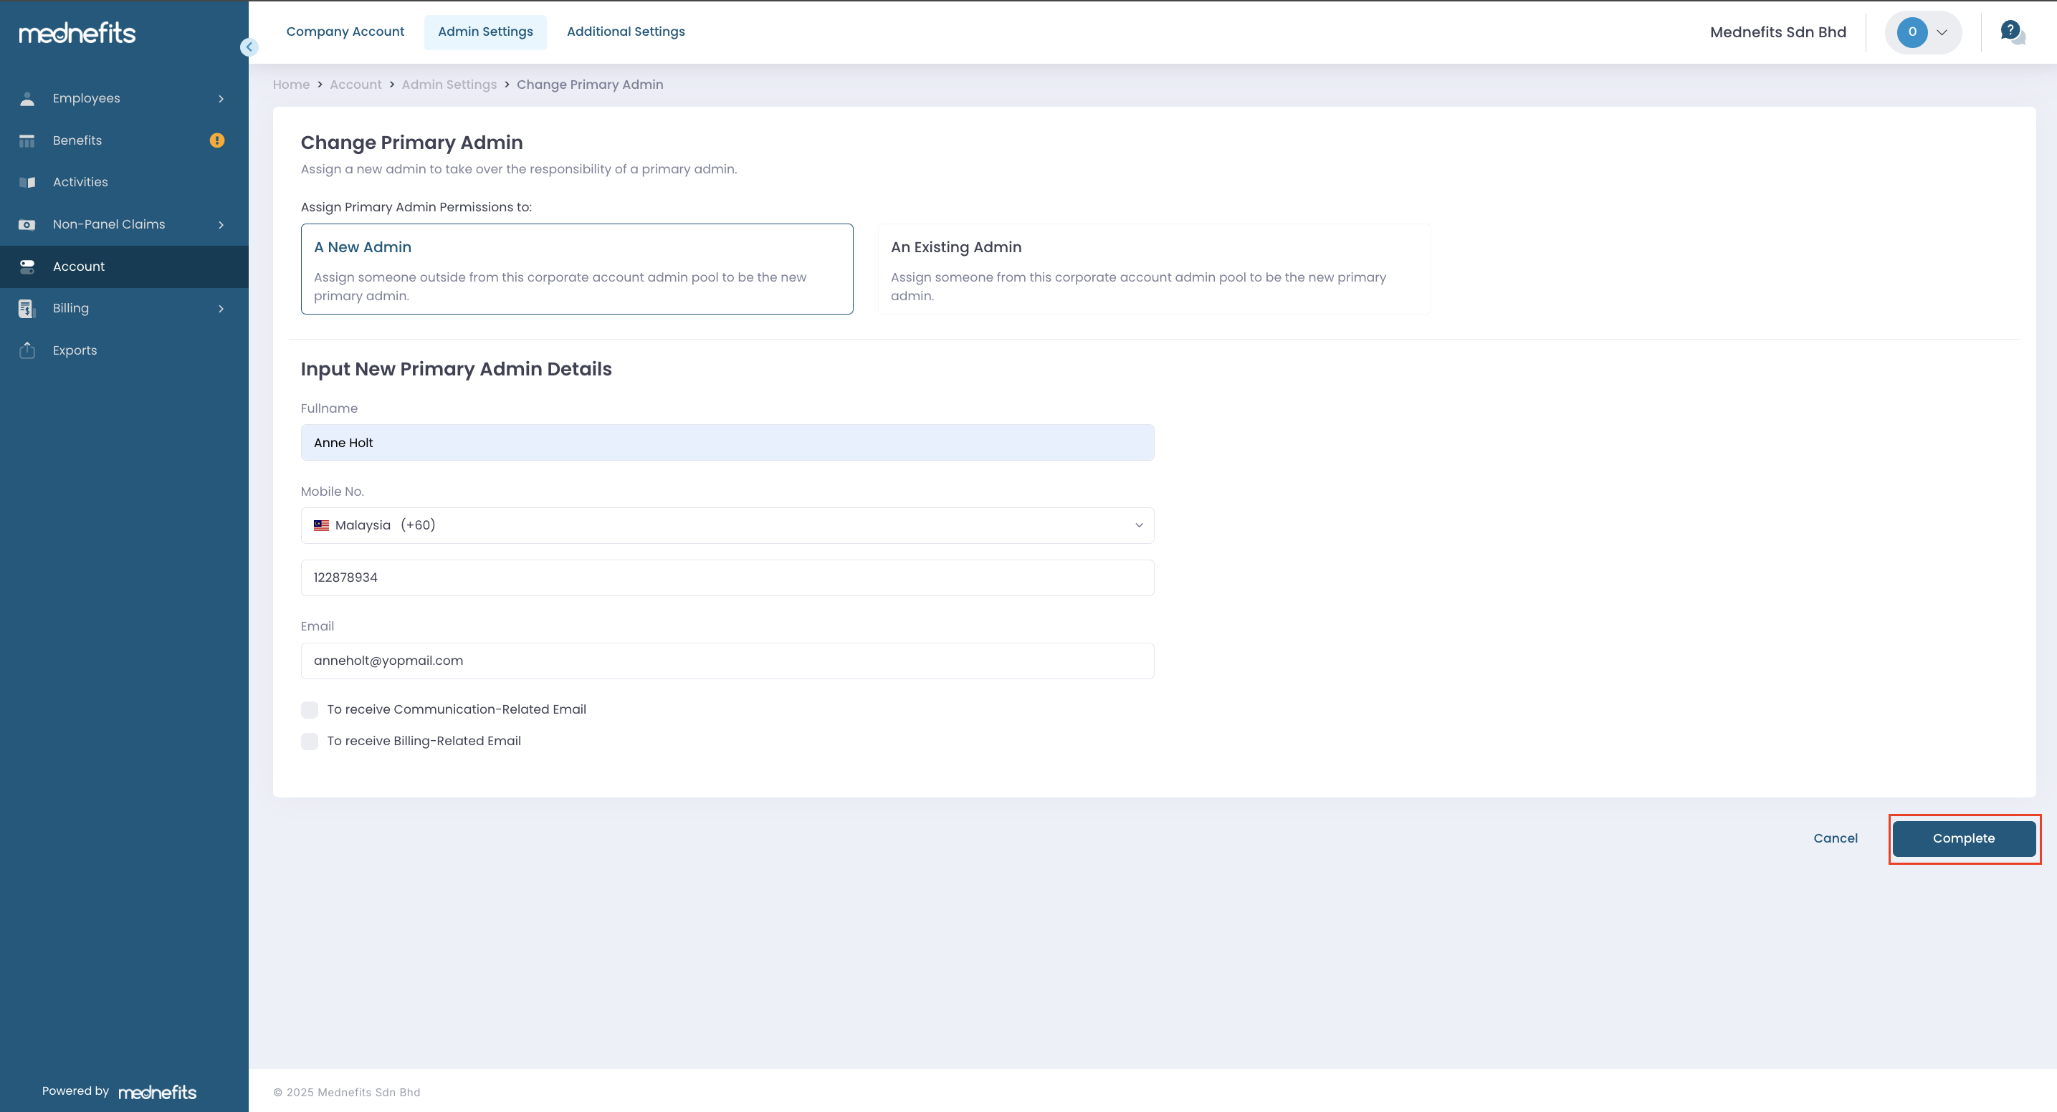Click the Benefits table icon

pyautogui.click(x=27, y=140)
